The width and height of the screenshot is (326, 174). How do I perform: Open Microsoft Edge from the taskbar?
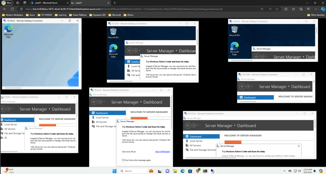(x=182, y=171)
